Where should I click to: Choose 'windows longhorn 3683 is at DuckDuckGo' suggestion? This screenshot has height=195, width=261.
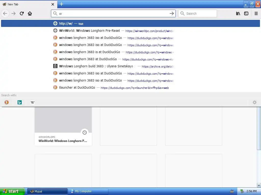point(130,52)
